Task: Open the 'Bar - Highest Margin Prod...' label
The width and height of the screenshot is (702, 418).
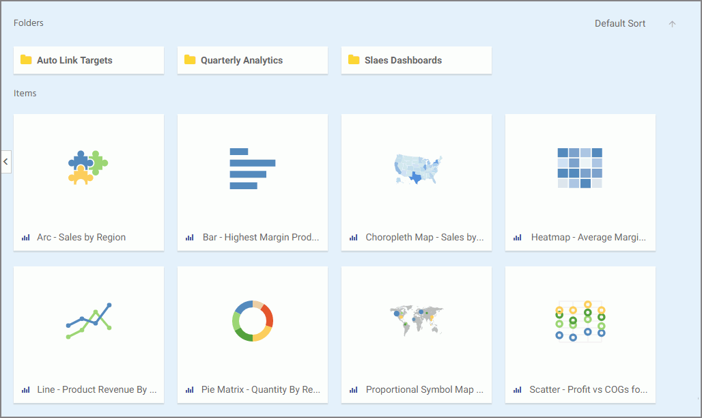Action: (x=261, y=237)
